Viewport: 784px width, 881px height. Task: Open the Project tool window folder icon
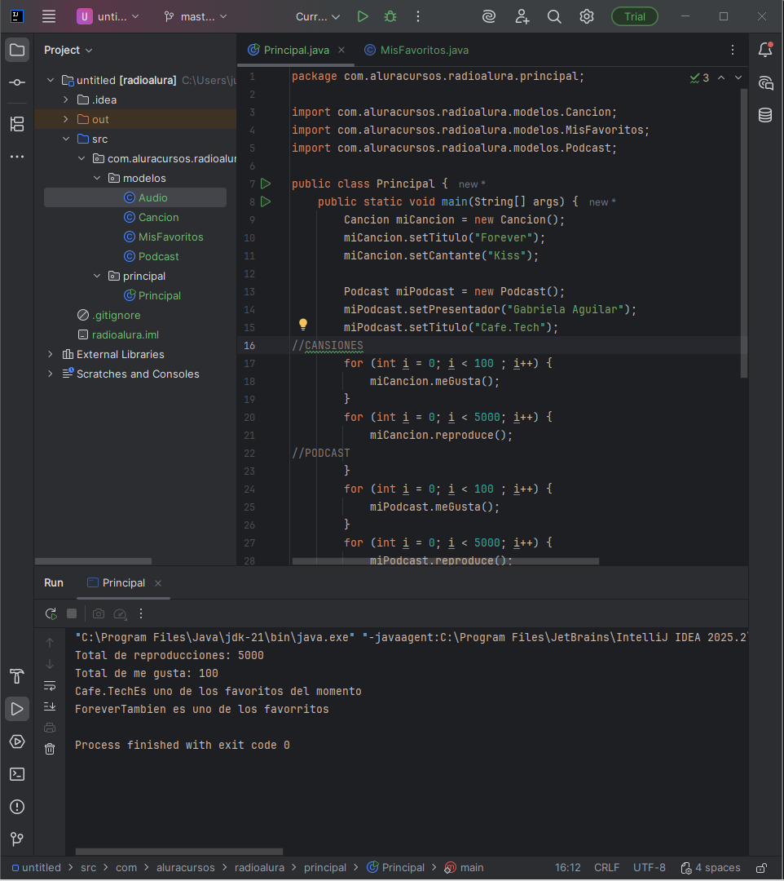[17, 50]
